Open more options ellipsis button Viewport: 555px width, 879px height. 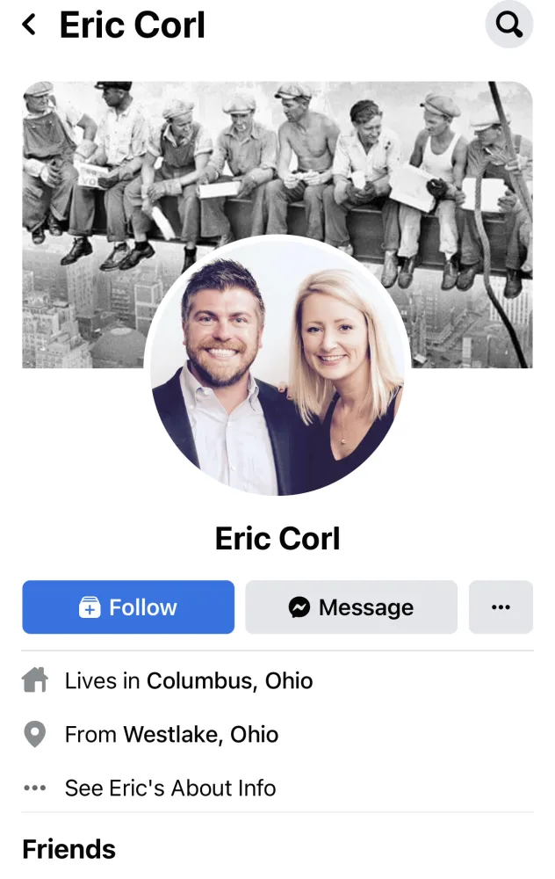click(501, 607)
